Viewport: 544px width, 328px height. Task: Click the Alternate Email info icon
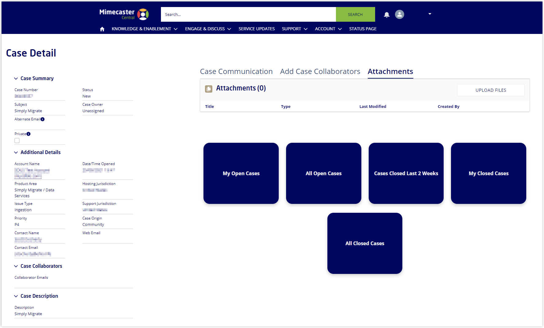pyautogui.click(x=43, y=119)
